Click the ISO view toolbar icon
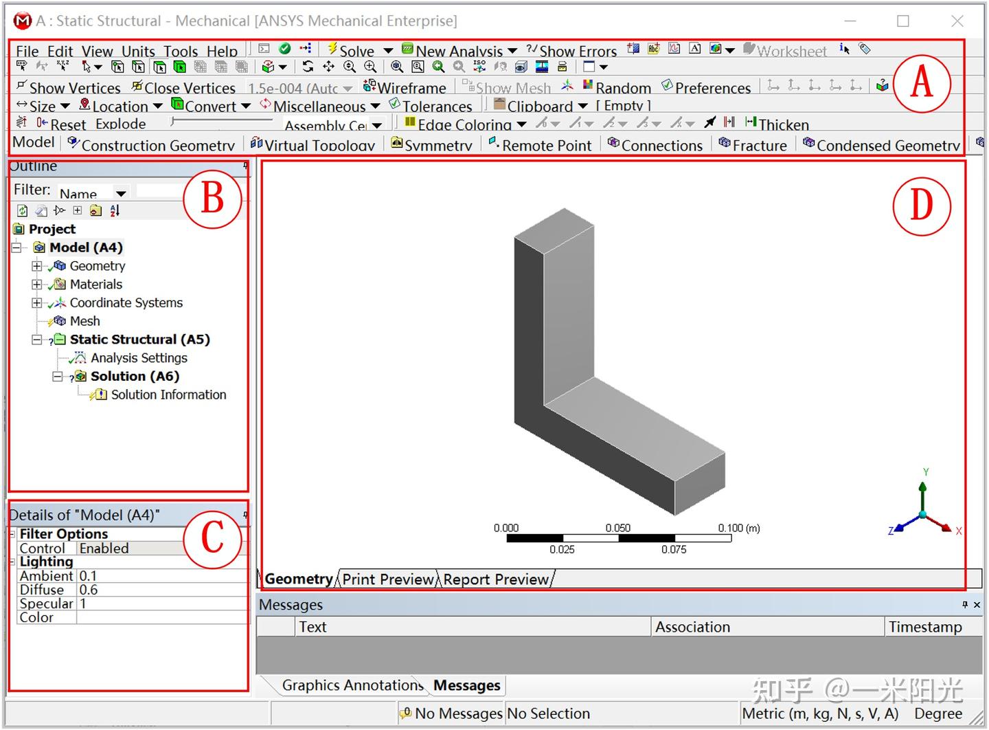 [479, 67]
